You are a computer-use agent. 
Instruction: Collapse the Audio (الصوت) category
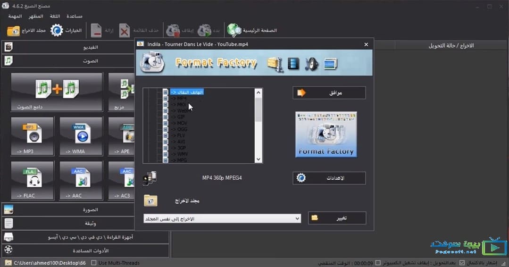click(x=68, y=61)
